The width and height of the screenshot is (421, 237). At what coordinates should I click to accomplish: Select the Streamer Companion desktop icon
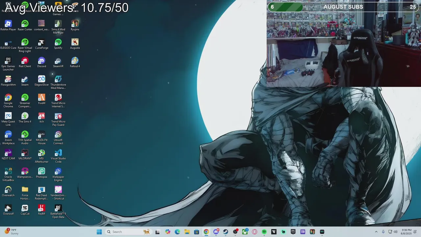coord(25,101)
